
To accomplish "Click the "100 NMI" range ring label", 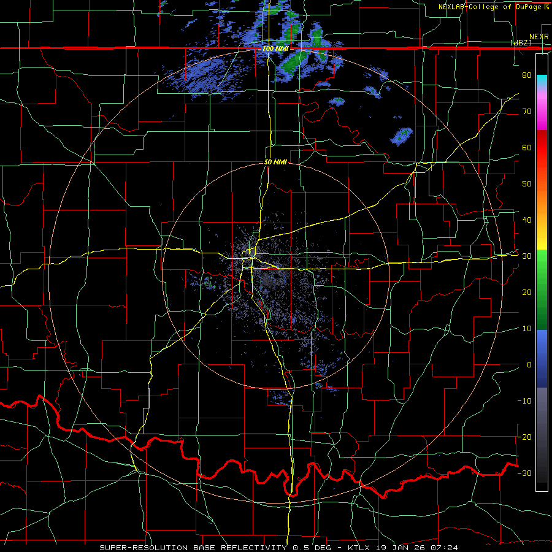I will point(275,48).
